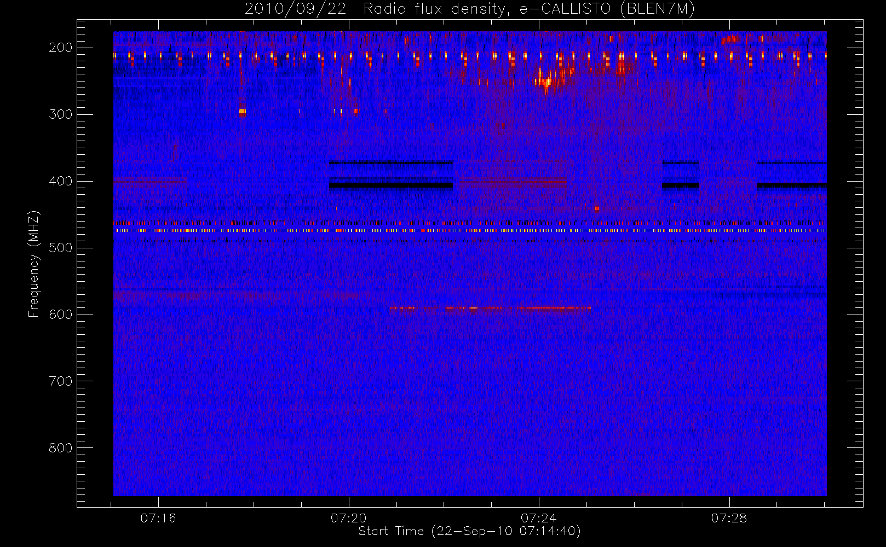Click the "Start Time (22-Sep-10 07:14:40)" axis label

[x=469, y=531]
